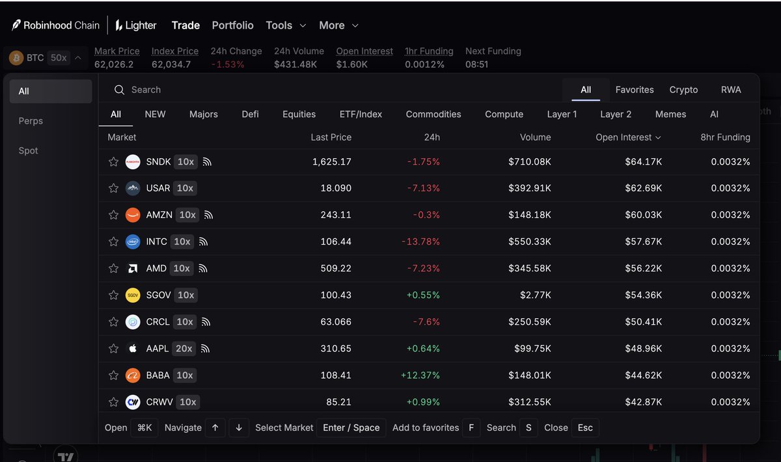Click the Bitcoin coin icon

[x=16, y=58]
